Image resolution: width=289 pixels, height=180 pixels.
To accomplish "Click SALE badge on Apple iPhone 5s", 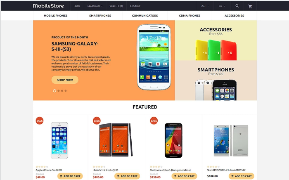I will (x=40, y=121).
